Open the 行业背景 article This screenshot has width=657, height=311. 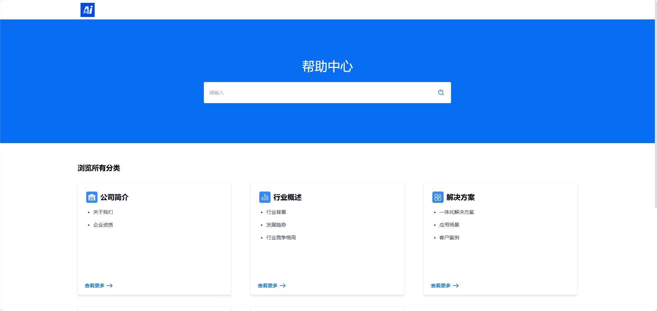point(276,212)
